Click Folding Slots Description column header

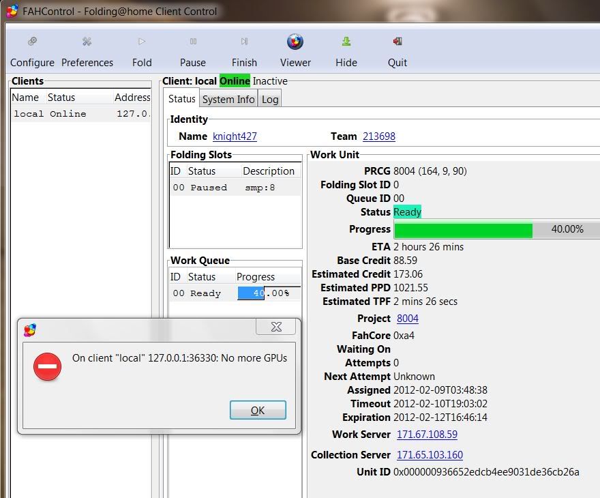271,171
